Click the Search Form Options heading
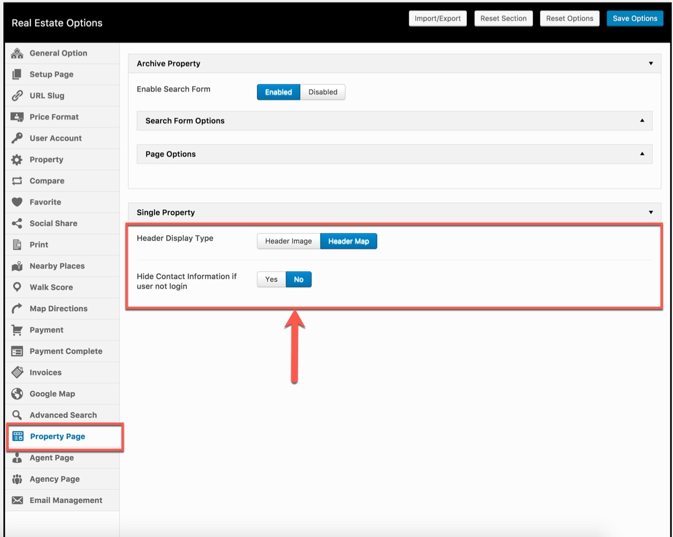Screen dimensions: 673x537 coord(185,121)
